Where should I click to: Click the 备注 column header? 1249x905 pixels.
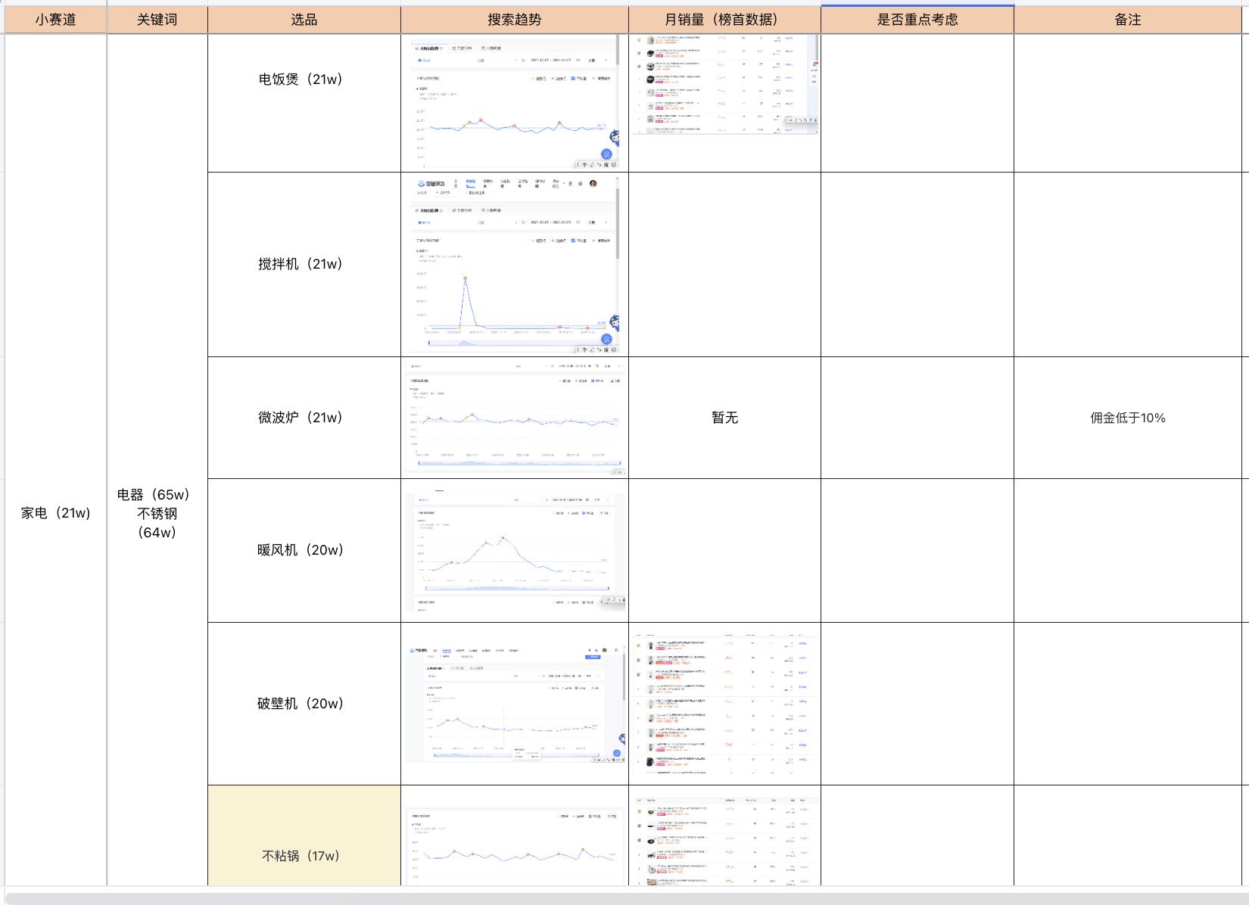1127,20
